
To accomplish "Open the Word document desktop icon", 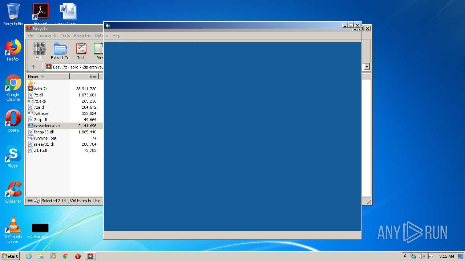I will tap(68, 14).
